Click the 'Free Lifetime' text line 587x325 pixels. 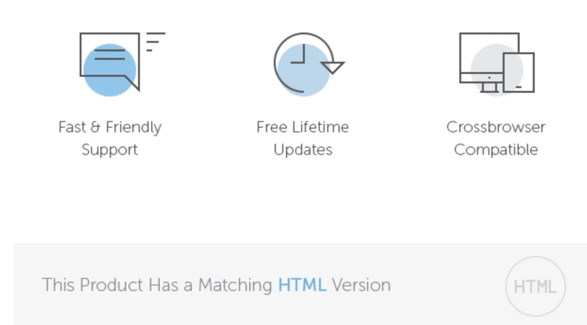pyautogui.click(x=302, y=127)
